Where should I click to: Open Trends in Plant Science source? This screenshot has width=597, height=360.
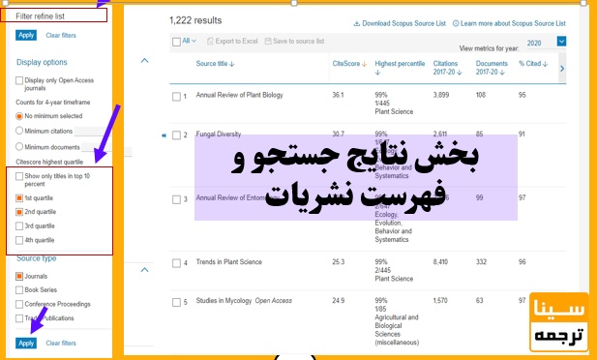[228, 261]
